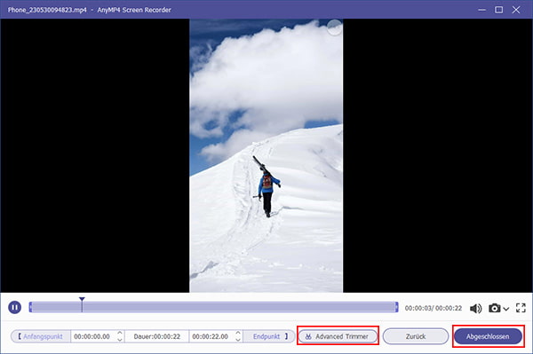Increase the end time with up arrow

pyautogui.click(x=238, y=334)
